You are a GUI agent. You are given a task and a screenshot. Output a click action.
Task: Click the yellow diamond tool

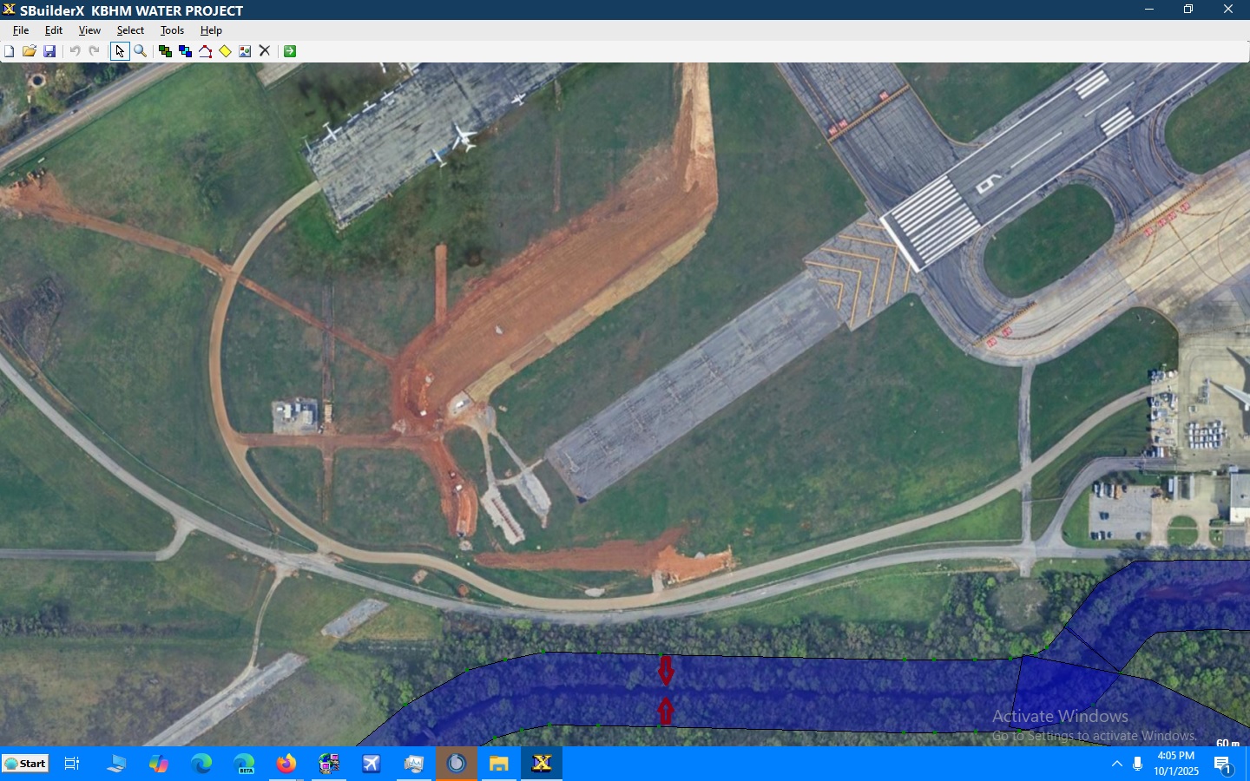[225, 52]
